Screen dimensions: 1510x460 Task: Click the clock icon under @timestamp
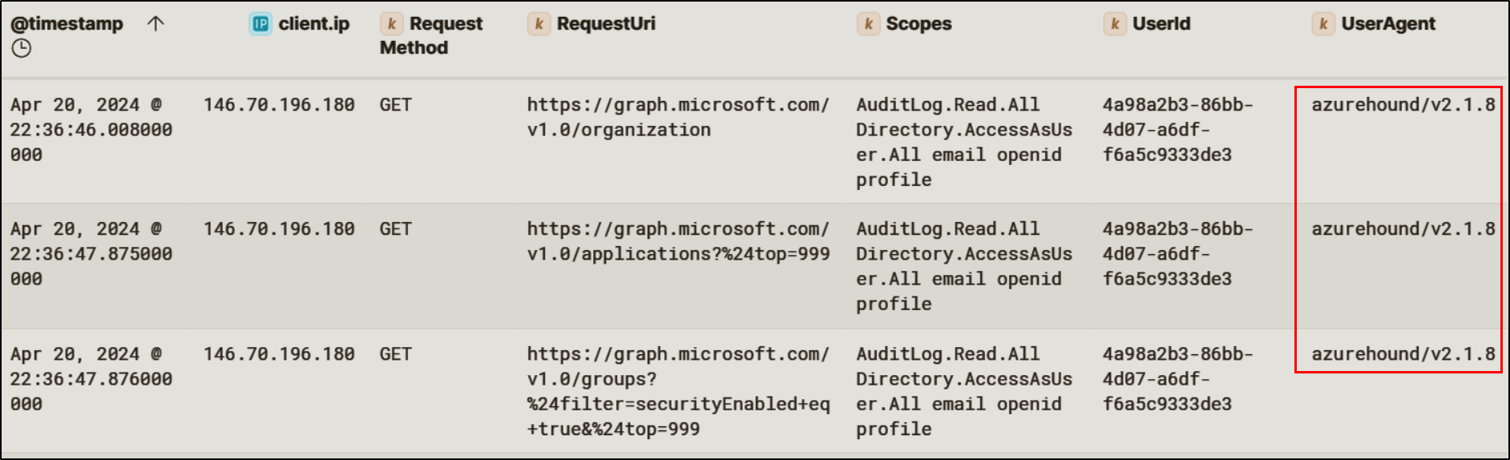[x=22, y=48]
